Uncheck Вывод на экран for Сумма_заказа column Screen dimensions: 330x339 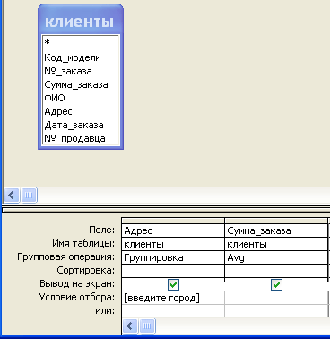[276, 284]
